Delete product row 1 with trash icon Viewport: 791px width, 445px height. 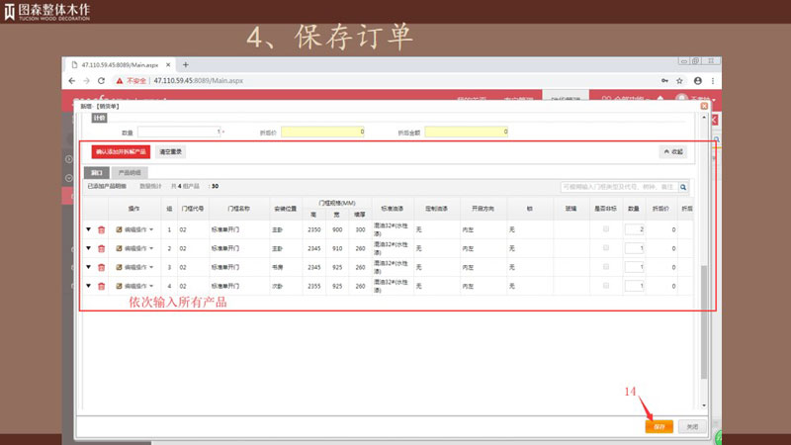tap(101, 229)
